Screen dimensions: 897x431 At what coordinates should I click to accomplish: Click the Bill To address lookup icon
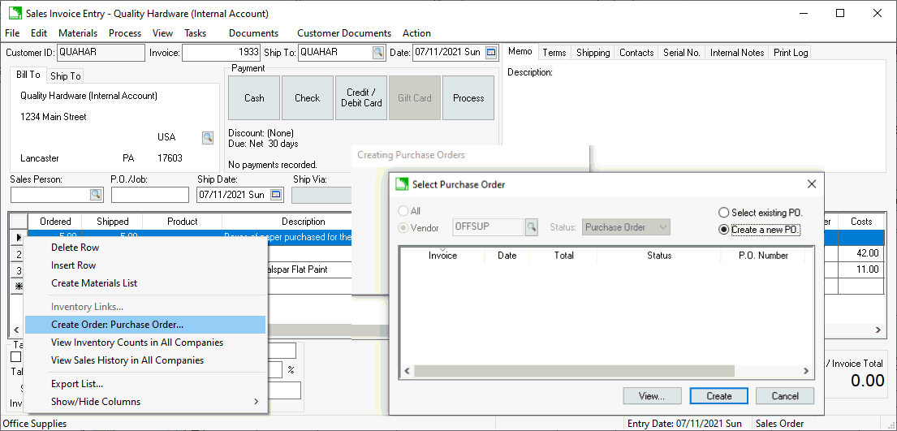pyautogui.click(x=208, y=137)
